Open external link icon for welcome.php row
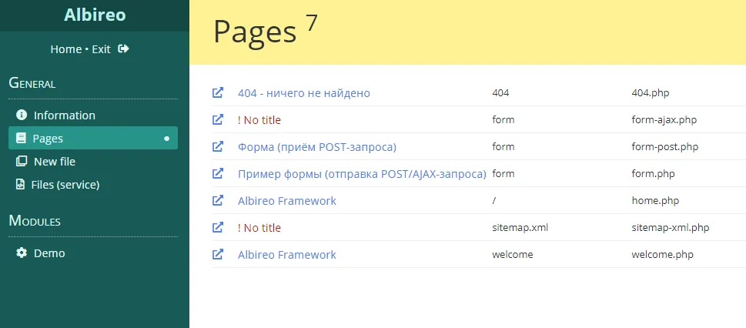This screenshot has width=746, height=328. tap(218, 255)
